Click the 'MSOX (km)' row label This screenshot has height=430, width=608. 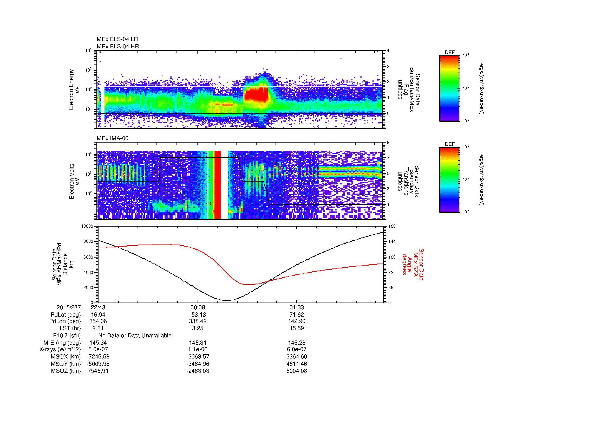tap(66, 357)
